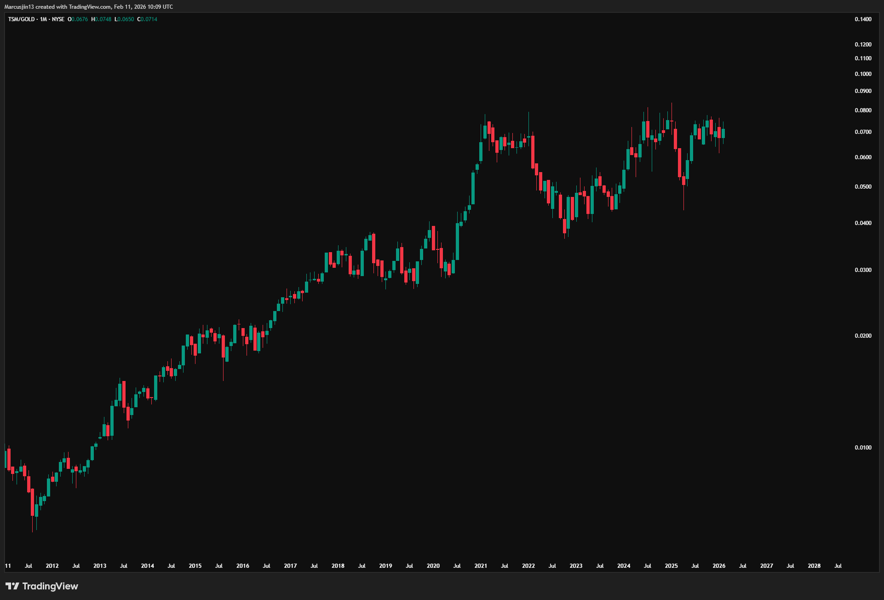Click the 0.1400 price axis label
Viewport: 884px width, 600px height.
pos(863,19)
